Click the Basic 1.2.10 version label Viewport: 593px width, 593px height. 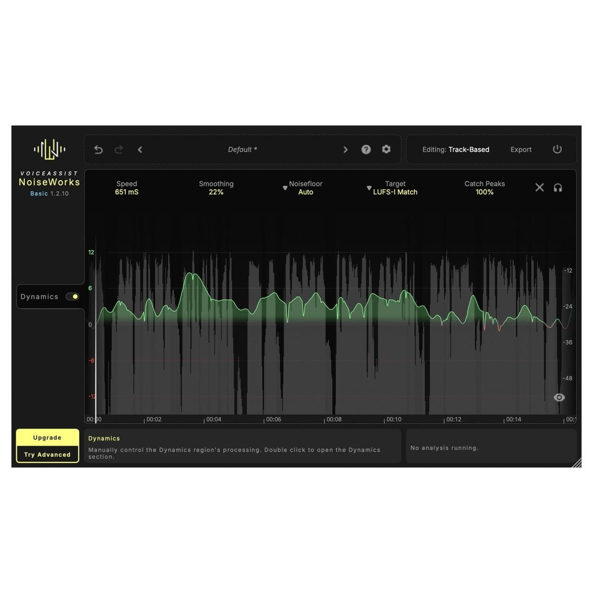[x=49, y=194]
